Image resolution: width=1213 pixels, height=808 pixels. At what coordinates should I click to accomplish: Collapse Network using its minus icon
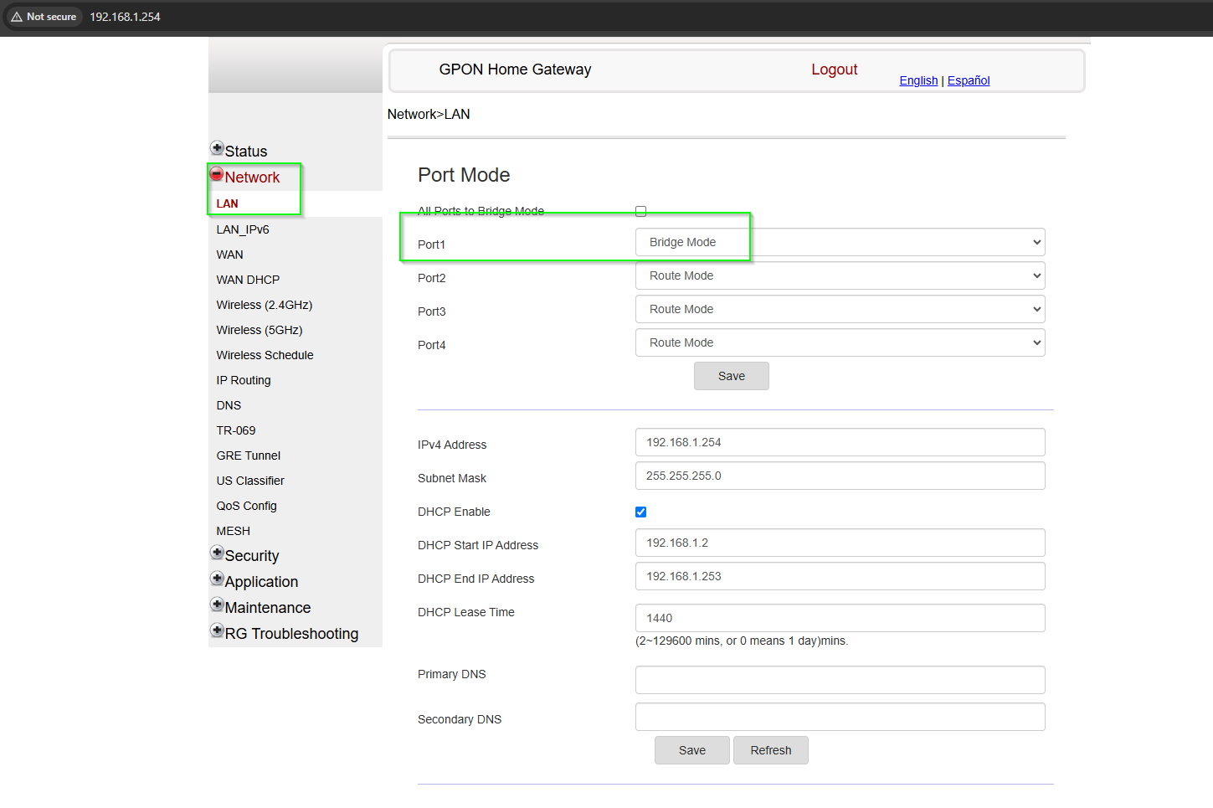[x=217, y=172]
